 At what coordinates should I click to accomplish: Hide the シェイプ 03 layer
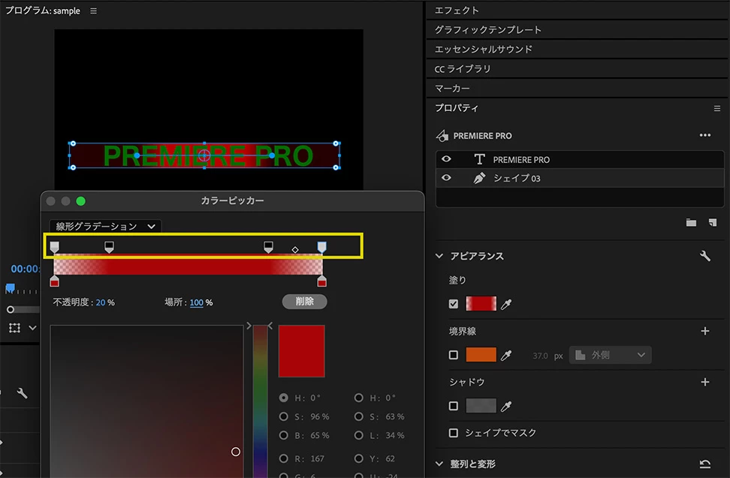pyautogui.click(x=446, y=178)
